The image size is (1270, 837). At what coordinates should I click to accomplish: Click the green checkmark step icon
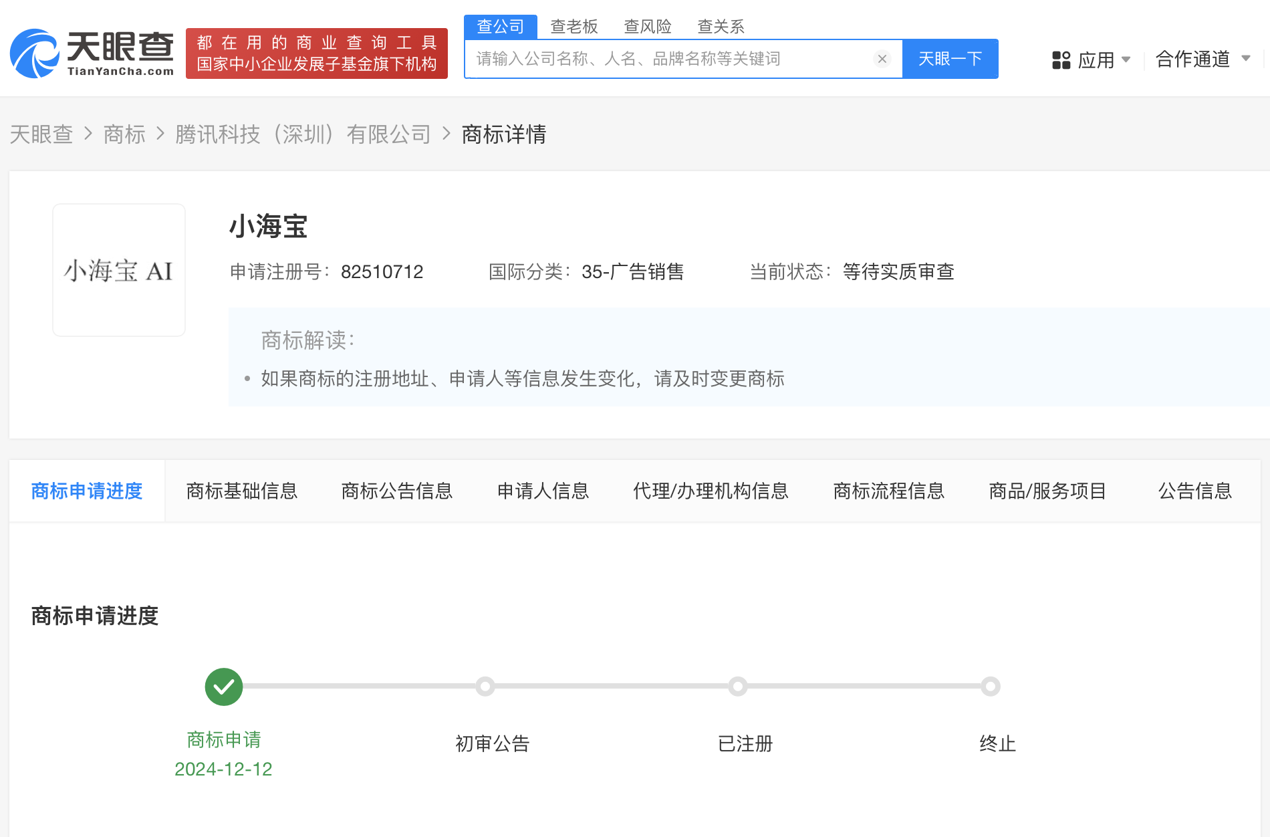click(x=224, y=687)
